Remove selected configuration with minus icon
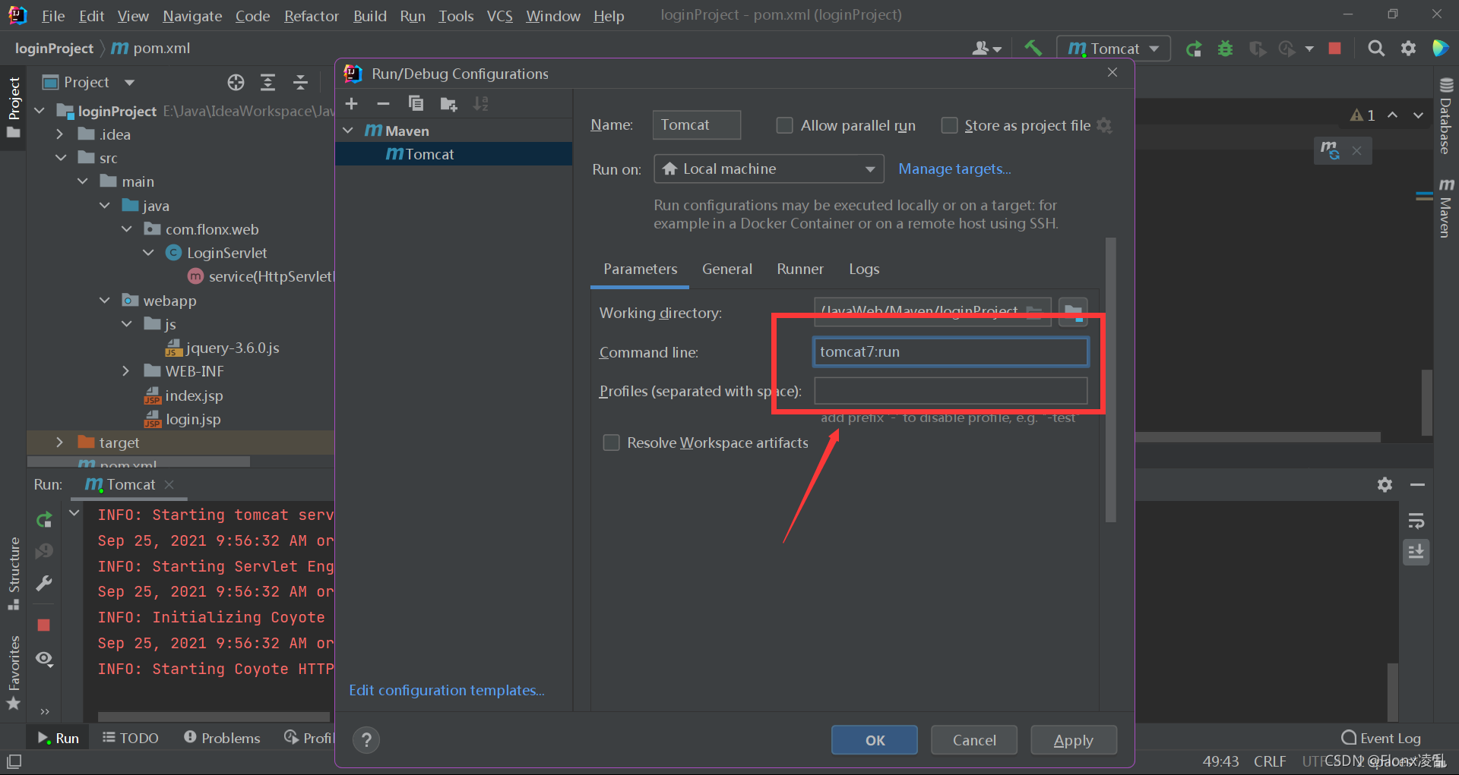This screenshot has width=1459, height=775. pos(383,104)
